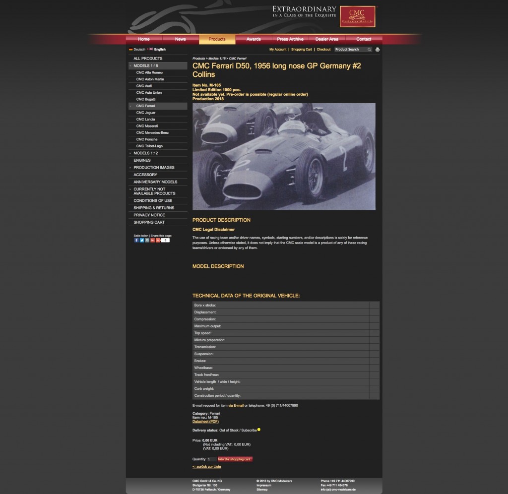Open CONDITIONS OF USE page

[x=158, y=201]
